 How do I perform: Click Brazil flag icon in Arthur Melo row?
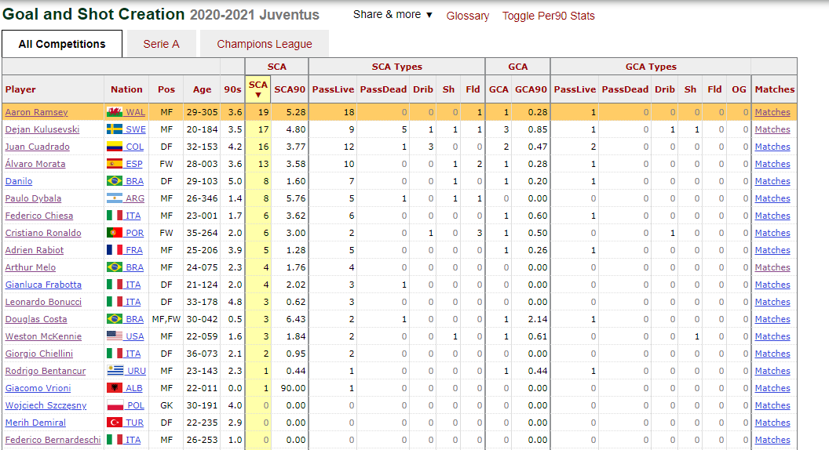click(x=115, y=267)
